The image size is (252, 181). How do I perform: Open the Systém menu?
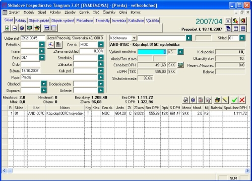point(15,12)
